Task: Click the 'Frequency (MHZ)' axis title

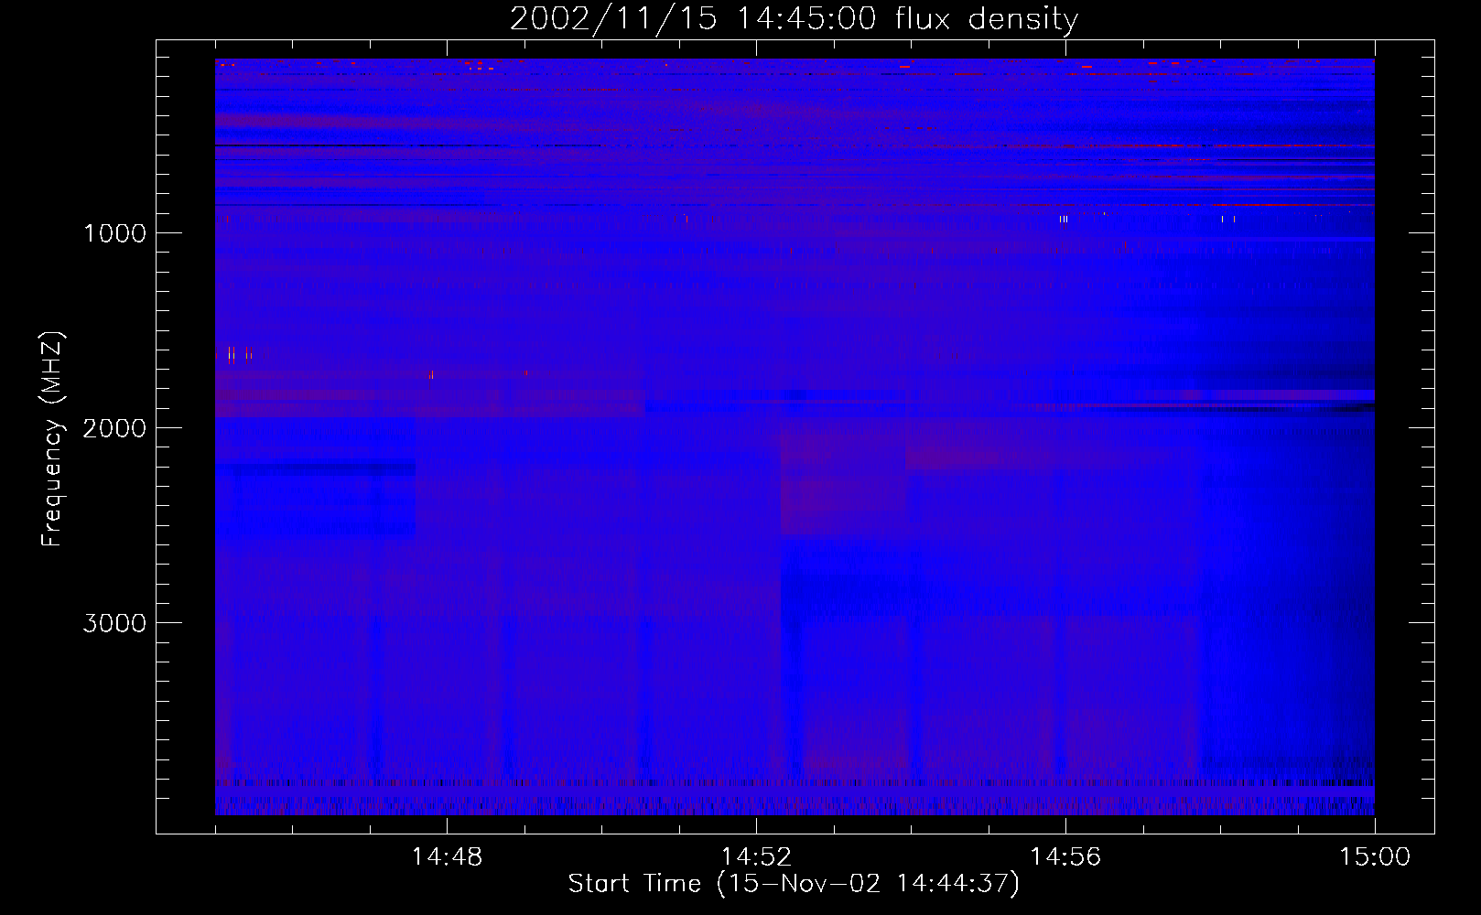Action: point(52,438)
